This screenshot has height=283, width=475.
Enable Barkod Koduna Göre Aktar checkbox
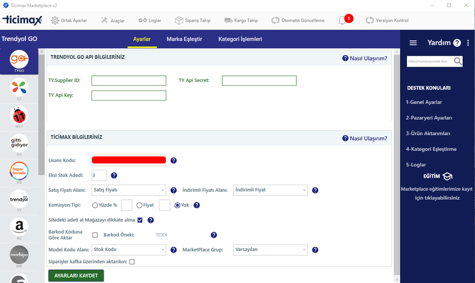point(95,235)
